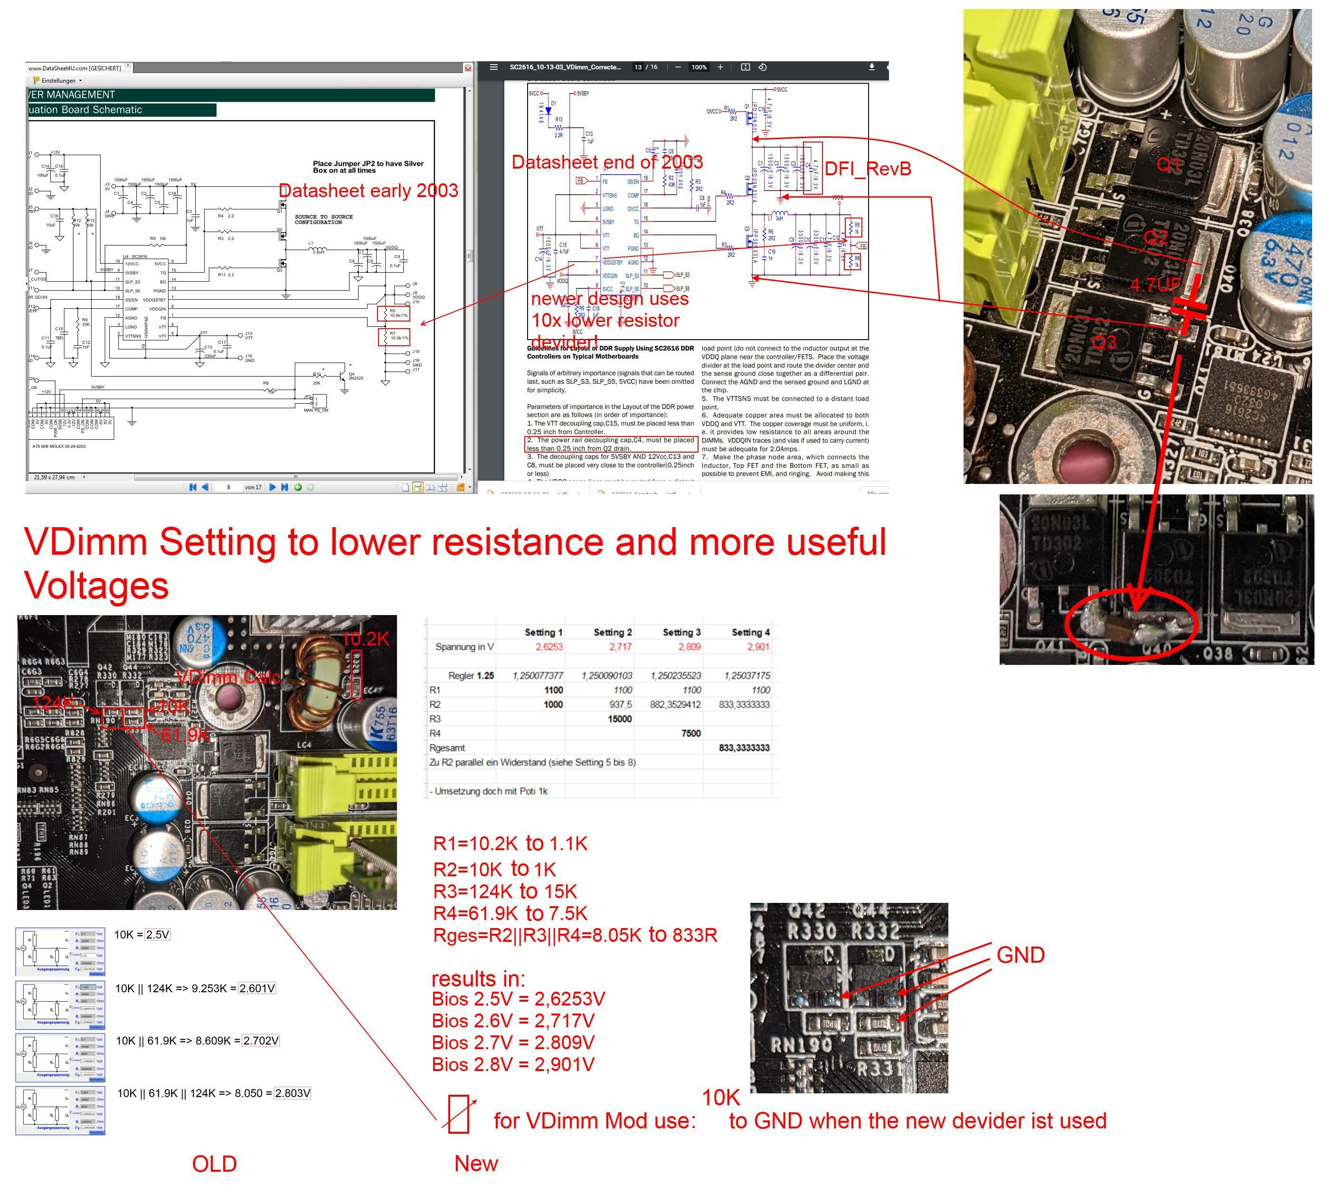Click 'DFI_RevB' annotation label
Screen dimensions: 1324x1204
coord(868,169)
